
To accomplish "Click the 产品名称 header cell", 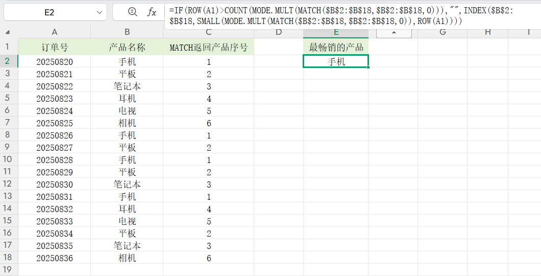I will point(127,48).
